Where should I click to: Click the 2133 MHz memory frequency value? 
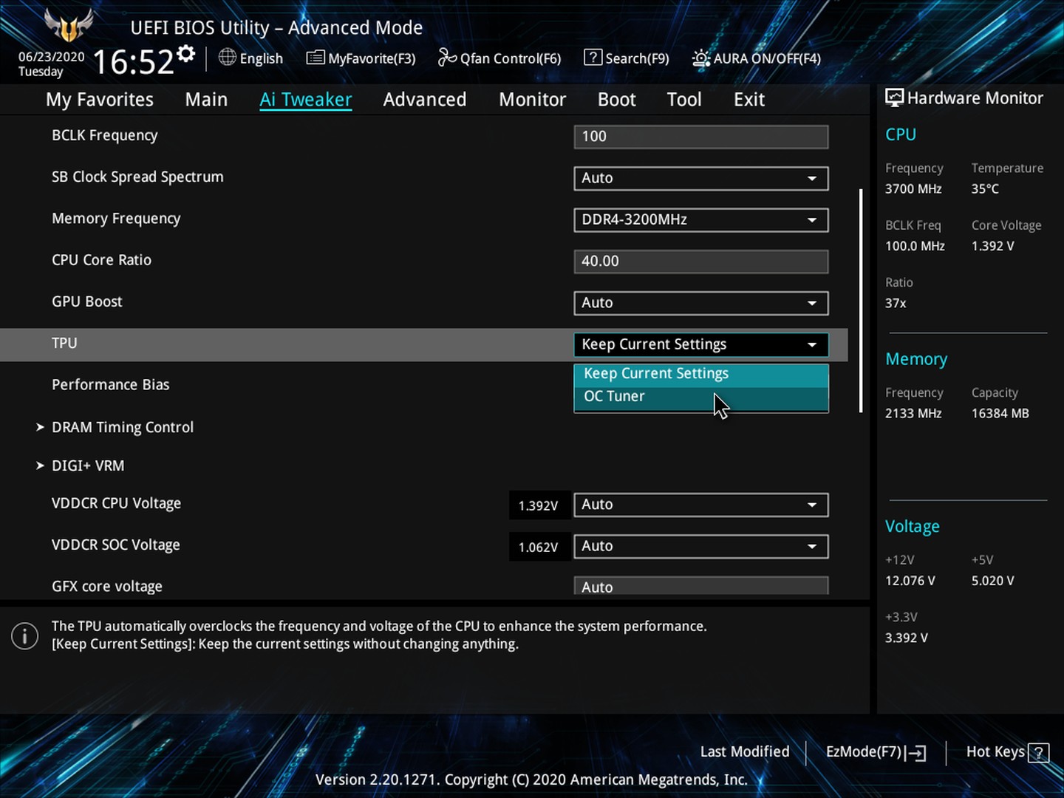[913, 414]
